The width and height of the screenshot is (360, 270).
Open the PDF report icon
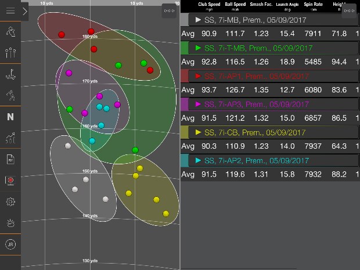10,159
